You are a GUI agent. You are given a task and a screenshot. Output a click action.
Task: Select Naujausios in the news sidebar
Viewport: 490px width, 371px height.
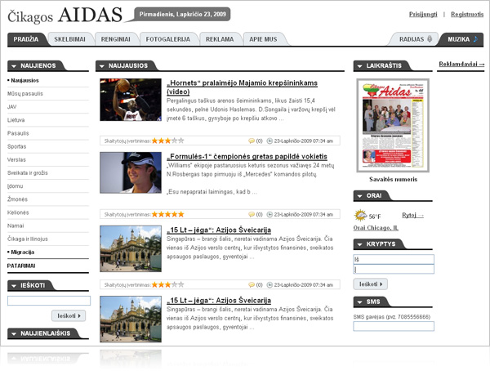[24, 81]
